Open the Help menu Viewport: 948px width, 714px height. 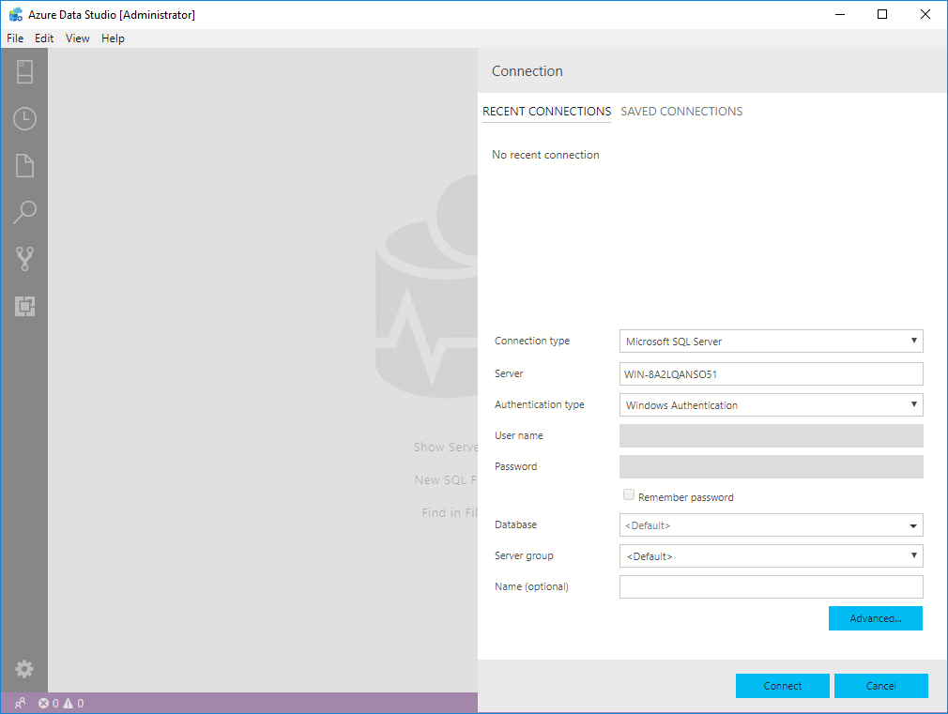tap(113, 38)
